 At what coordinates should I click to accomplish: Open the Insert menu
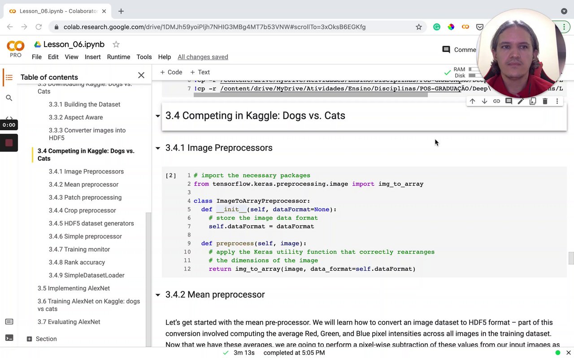coord(93,57)
